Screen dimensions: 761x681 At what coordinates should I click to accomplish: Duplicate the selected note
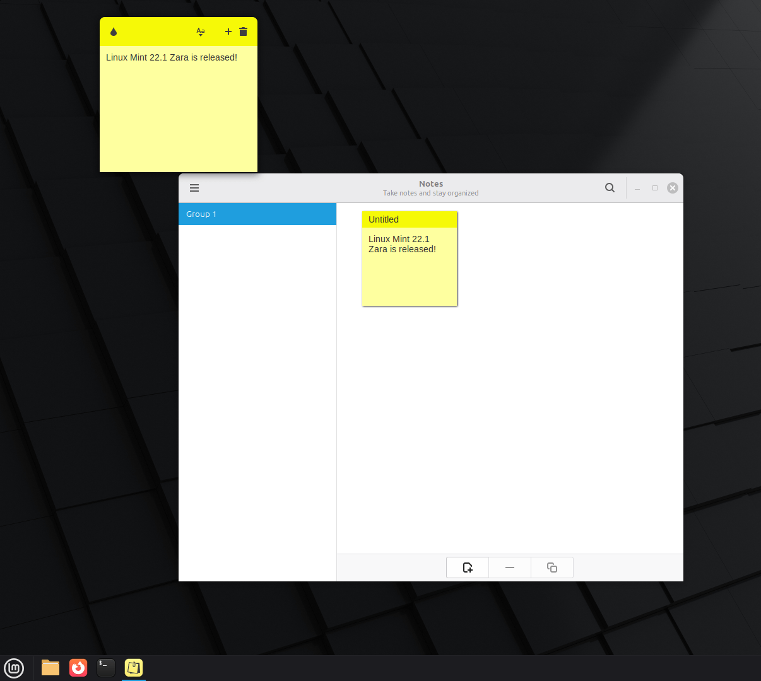[552, 567]
